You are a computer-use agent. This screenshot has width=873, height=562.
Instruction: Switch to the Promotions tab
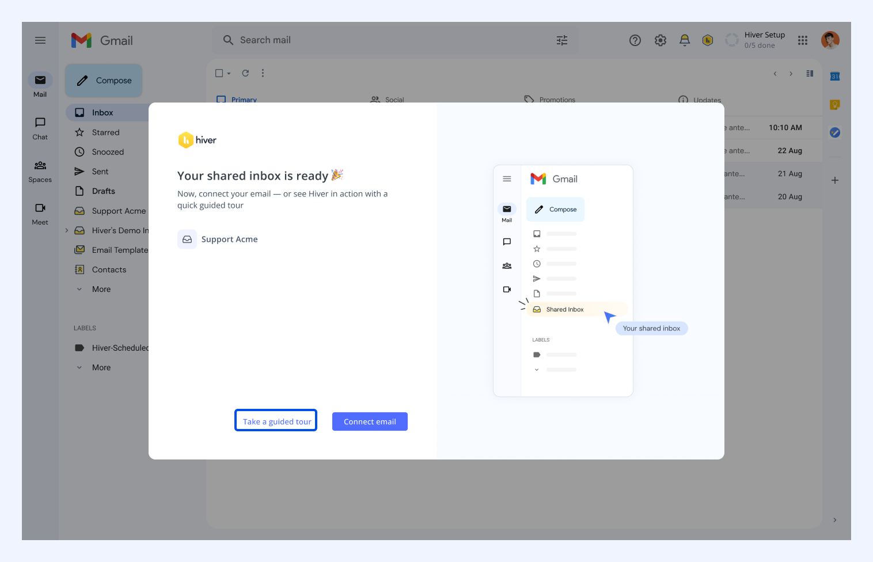pyautogui.click(x=549, y=99)
